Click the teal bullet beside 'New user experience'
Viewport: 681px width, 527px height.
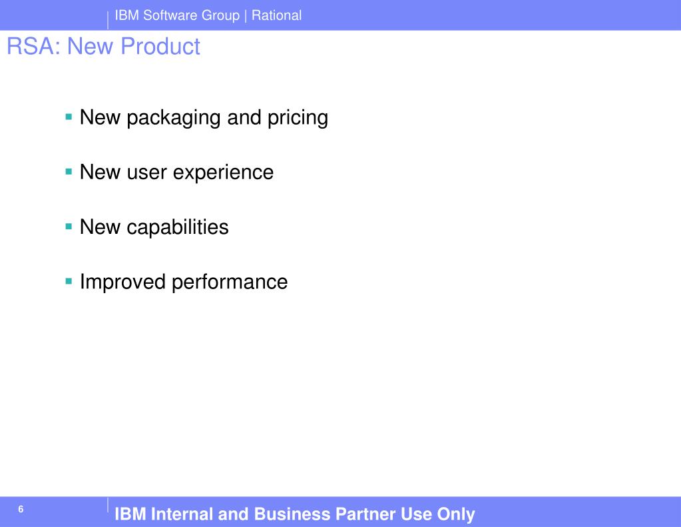coord(69,171)
